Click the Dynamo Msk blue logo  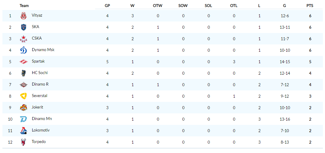pos(24,50)
